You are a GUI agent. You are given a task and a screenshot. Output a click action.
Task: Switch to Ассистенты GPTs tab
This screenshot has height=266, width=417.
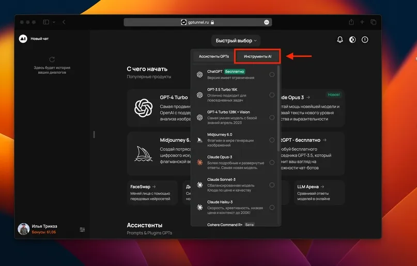[x=214, y=56]
